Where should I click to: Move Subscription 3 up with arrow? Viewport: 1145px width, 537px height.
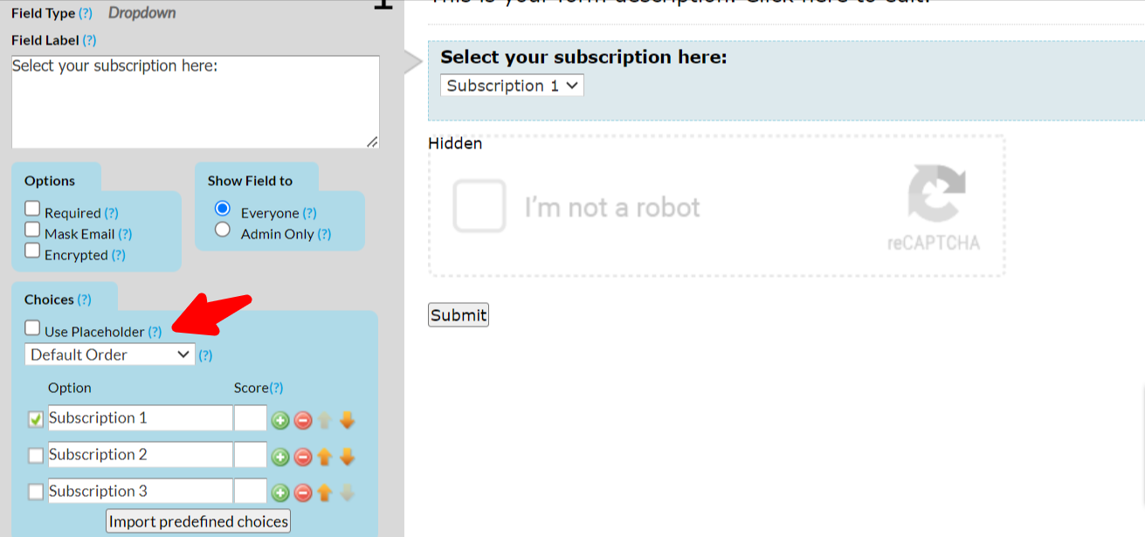pos(325,493)
